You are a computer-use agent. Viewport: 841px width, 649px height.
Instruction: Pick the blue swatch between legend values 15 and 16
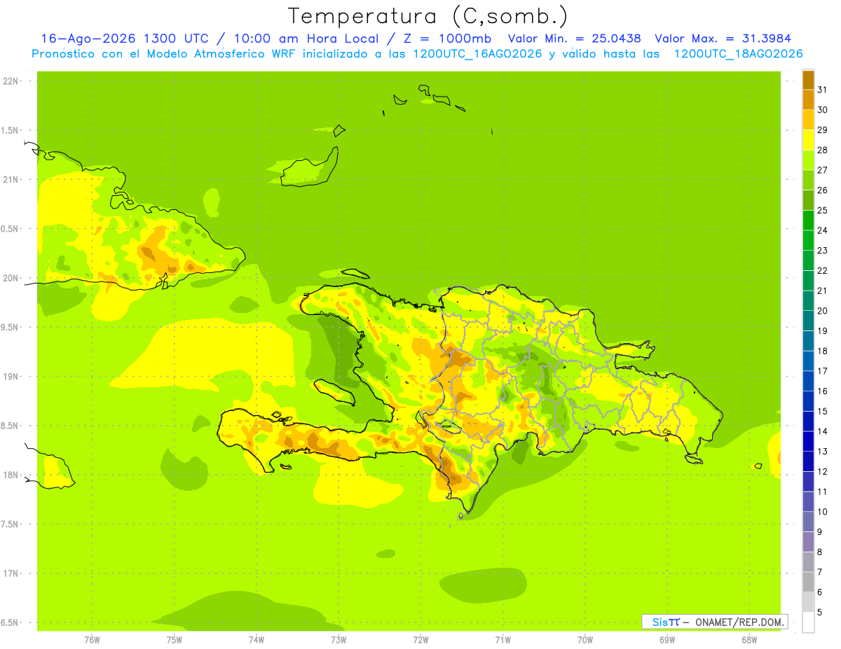(808, 401)
